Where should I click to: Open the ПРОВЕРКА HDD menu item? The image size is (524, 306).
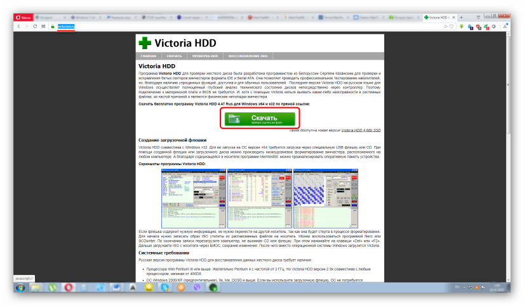point(205,57)
